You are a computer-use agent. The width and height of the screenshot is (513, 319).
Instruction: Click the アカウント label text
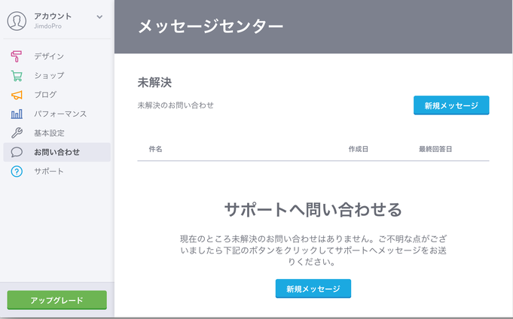(x=53, y=17)
